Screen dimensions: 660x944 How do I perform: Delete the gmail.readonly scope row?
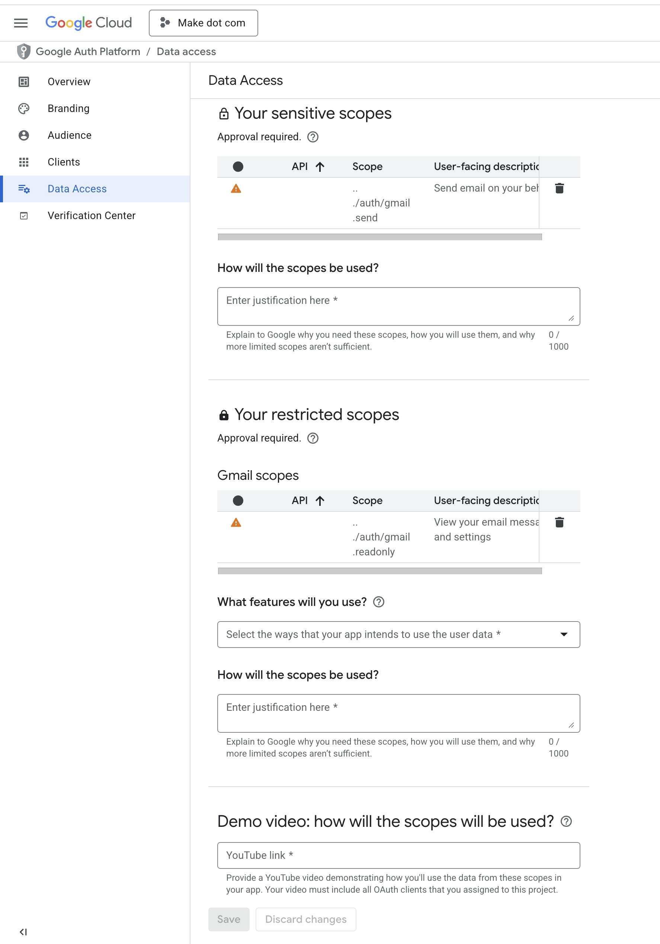(x=559, y=522)
